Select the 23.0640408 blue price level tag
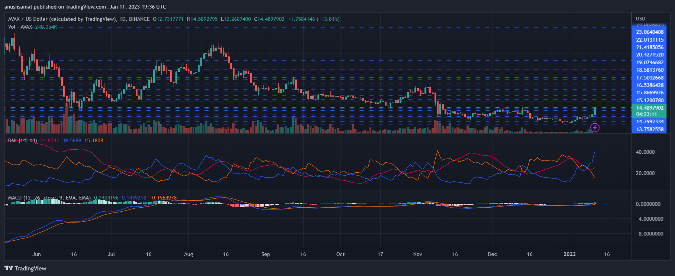Viewport: 675px width, 276px height. 649,32
